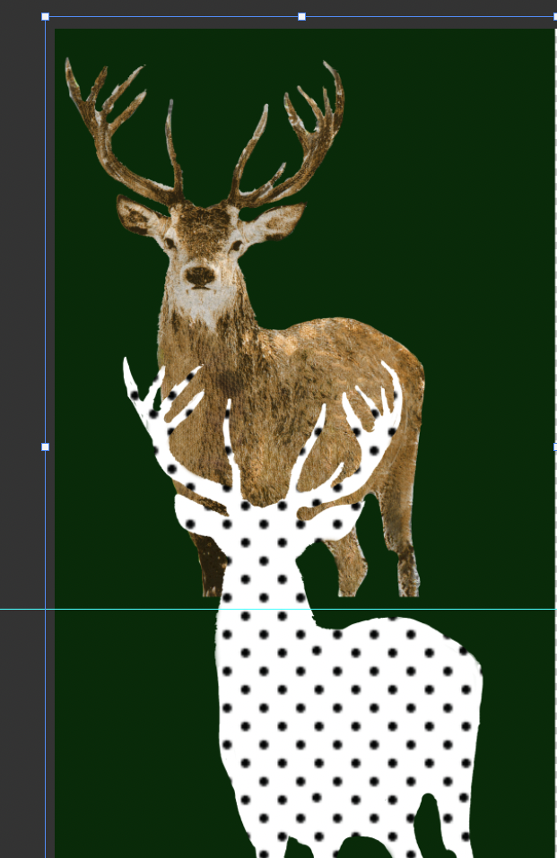
Task: Grab the top-left corner transform handle
Action: coord(46,17)
